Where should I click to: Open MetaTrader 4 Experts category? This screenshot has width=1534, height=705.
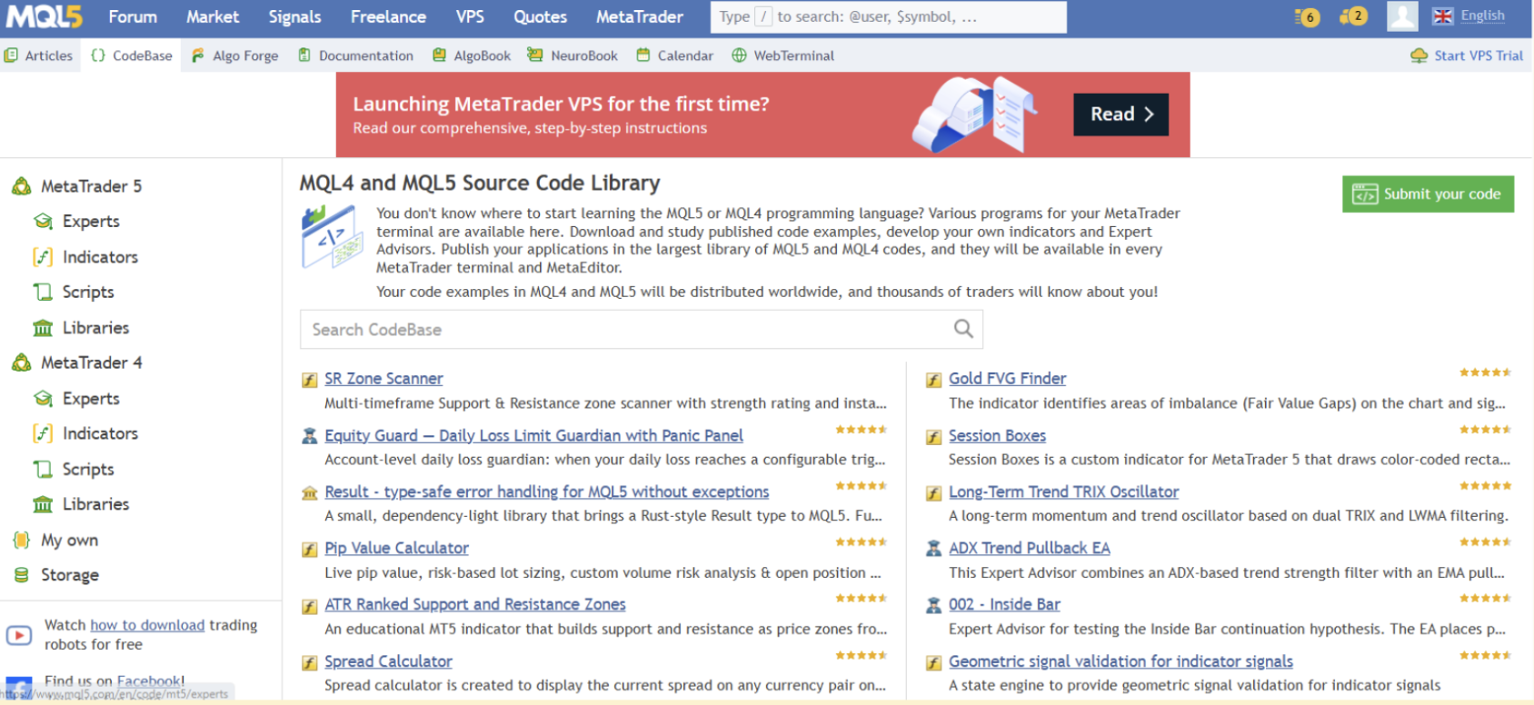[x=91, y=399]
